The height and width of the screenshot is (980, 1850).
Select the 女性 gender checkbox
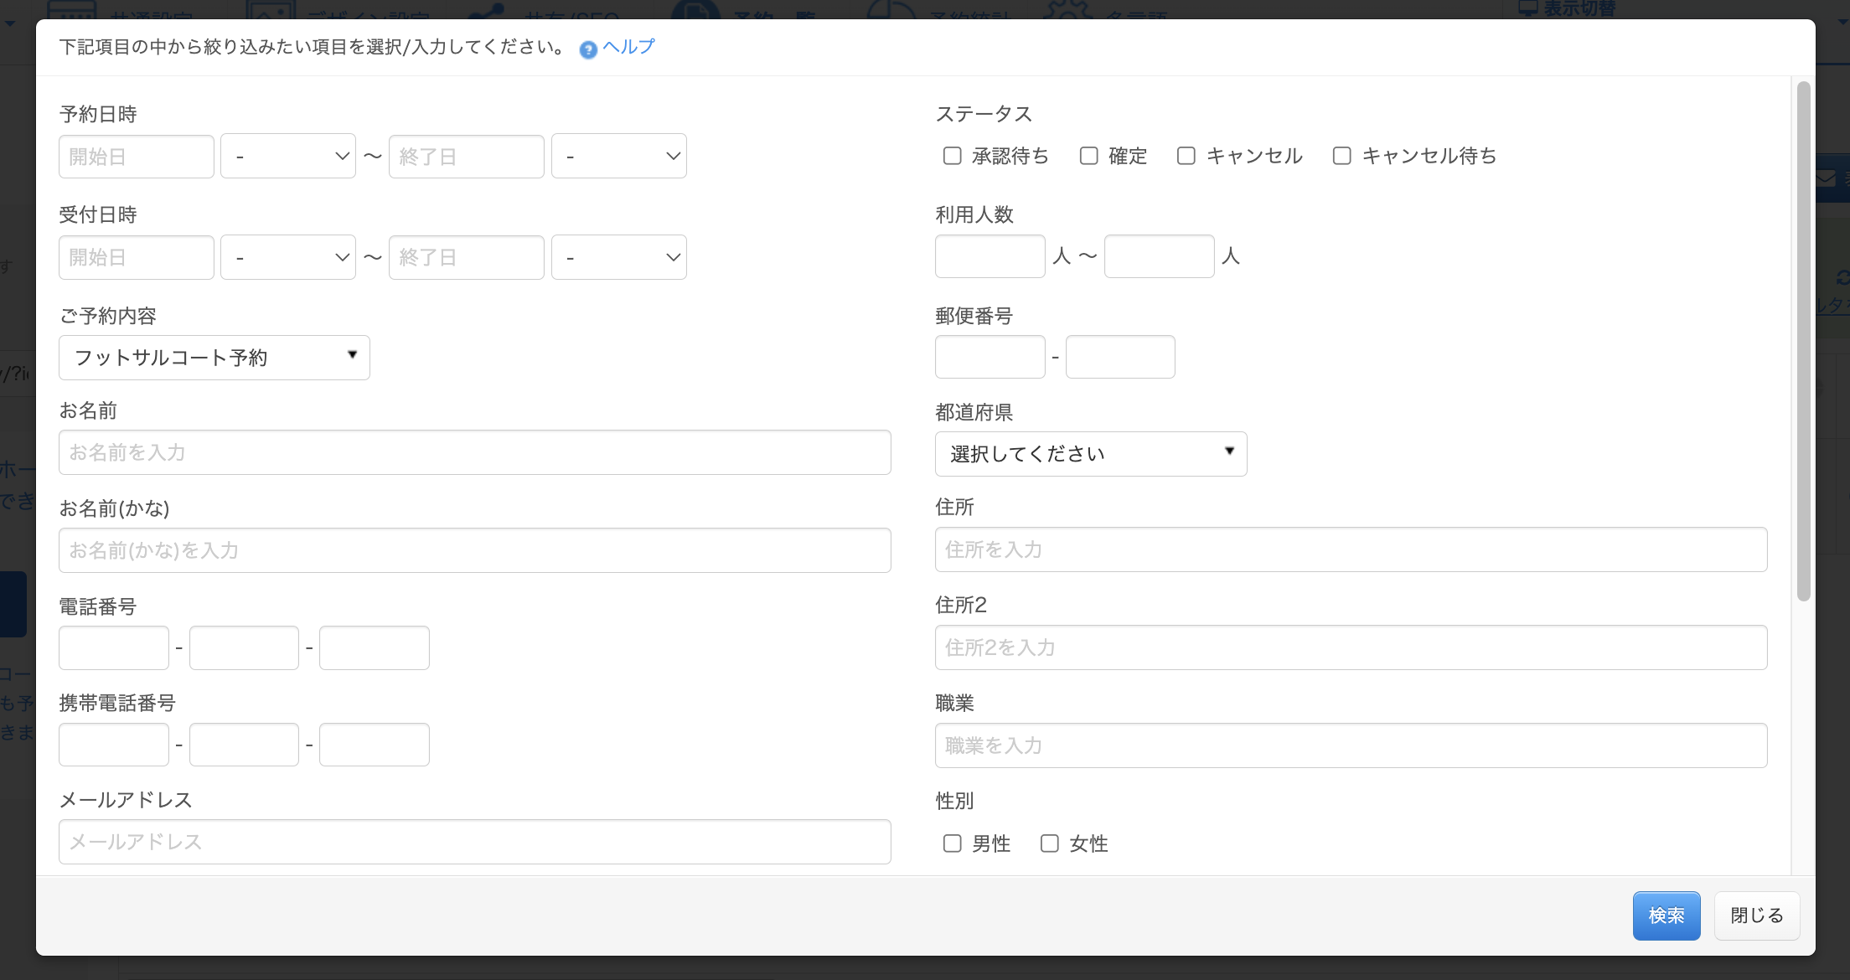click(x=1049, y=843)
